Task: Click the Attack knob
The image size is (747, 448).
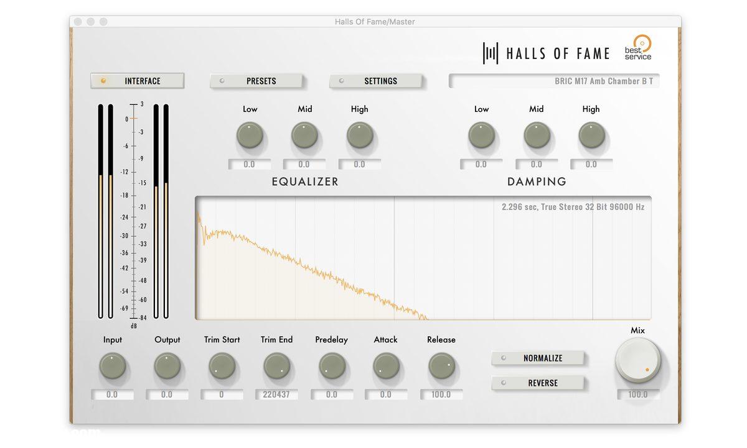Action: (386, 366)
